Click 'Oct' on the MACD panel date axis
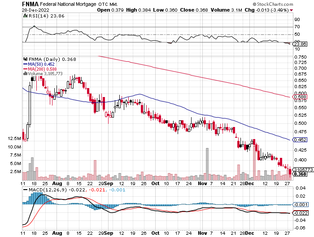This screenshot has width=314, height=237. [x=155, y=233]
